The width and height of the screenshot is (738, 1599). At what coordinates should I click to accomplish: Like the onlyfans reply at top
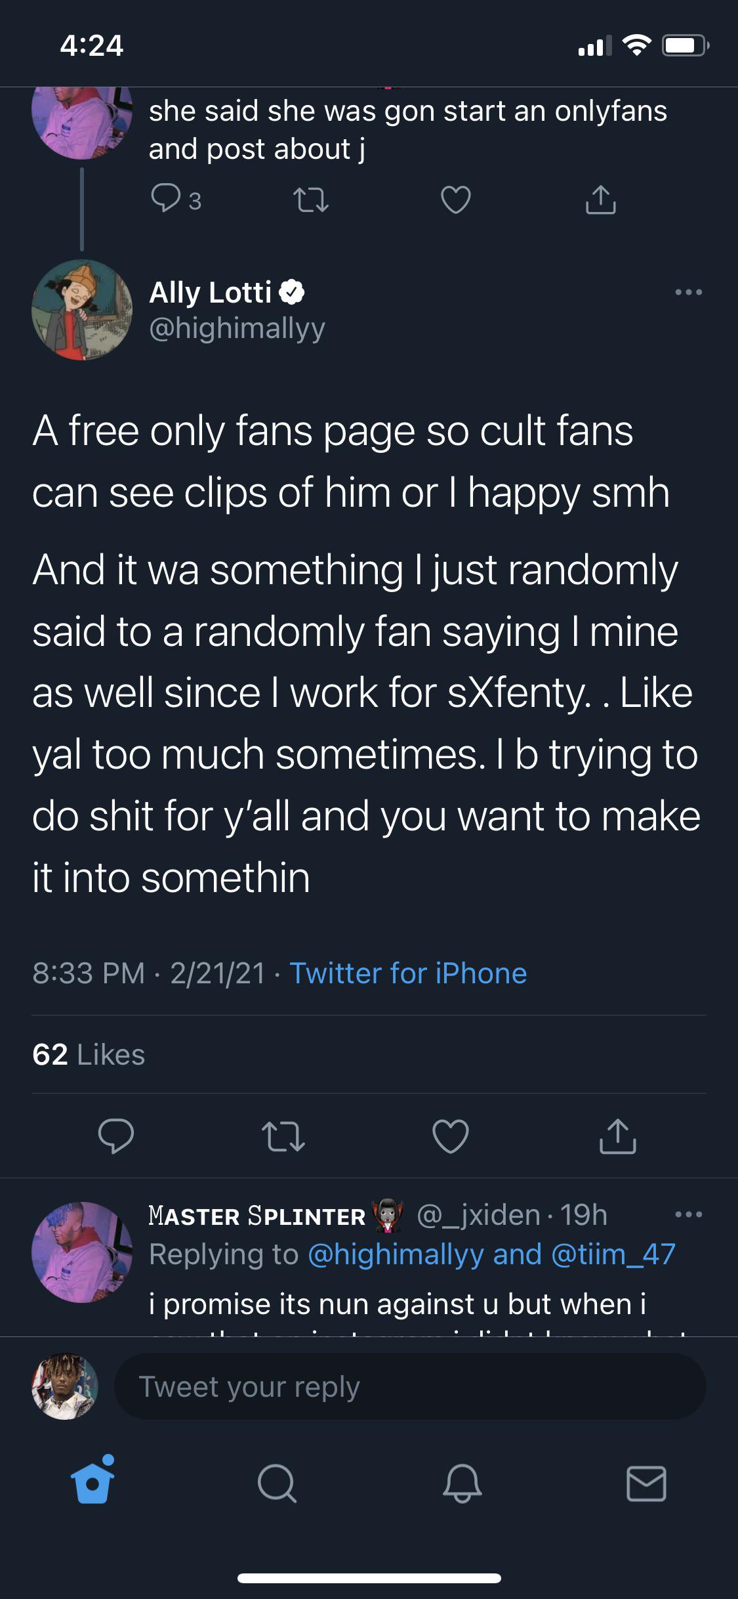pyautogui.click(x=455, y=200)
